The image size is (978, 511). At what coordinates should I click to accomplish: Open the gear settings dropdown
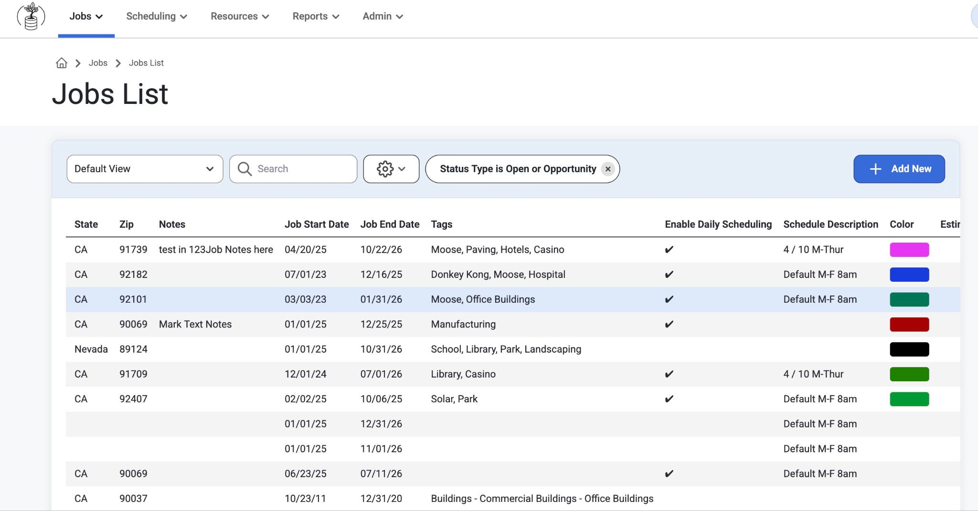point(391,169)
